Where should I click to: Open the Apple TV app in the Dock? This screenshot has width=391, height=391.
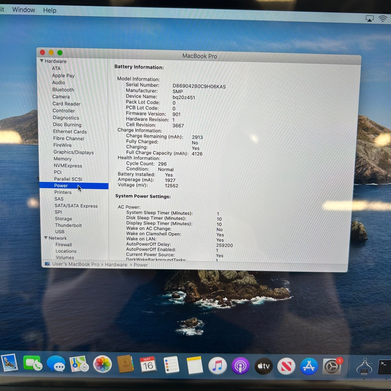point(263,366)
